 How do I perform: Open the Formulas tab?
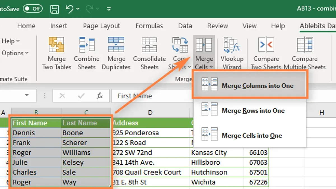(149, 26)
